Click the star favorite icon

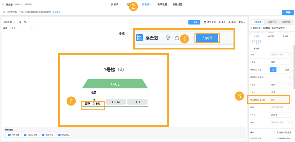click(x=177, y=38)
